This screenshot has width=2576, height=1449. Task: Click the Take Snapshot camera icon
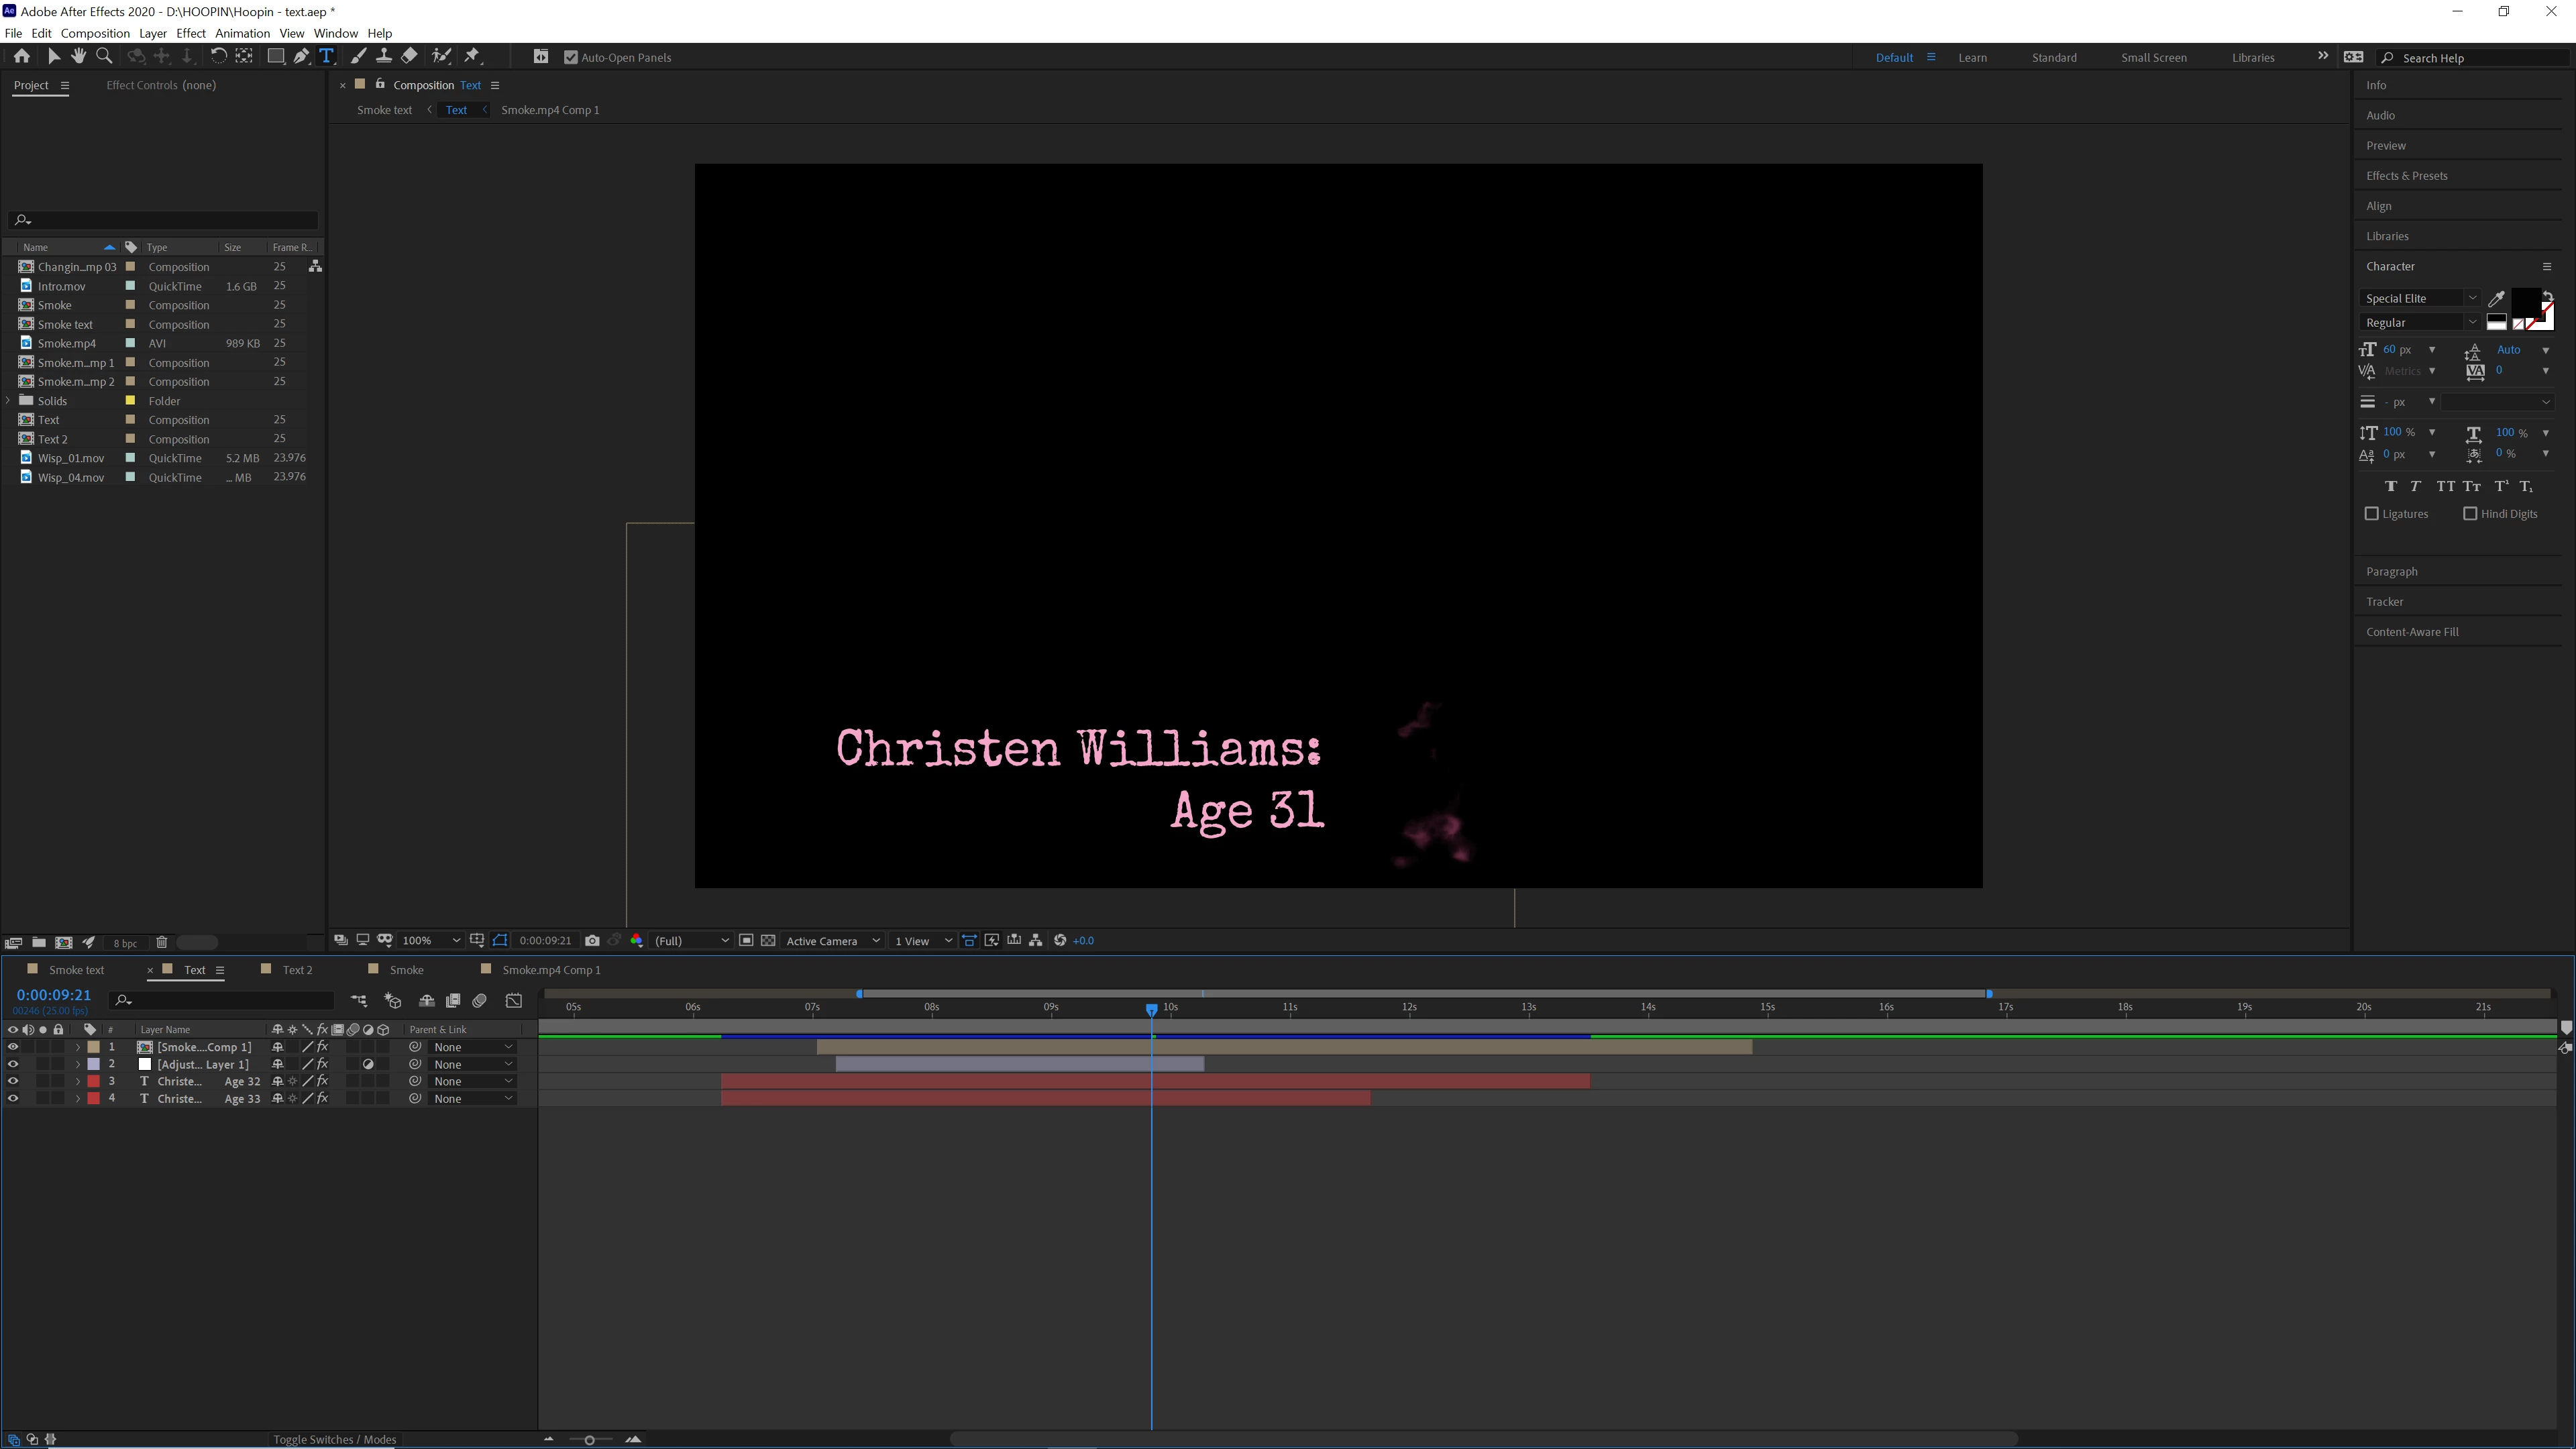[592, 940]
